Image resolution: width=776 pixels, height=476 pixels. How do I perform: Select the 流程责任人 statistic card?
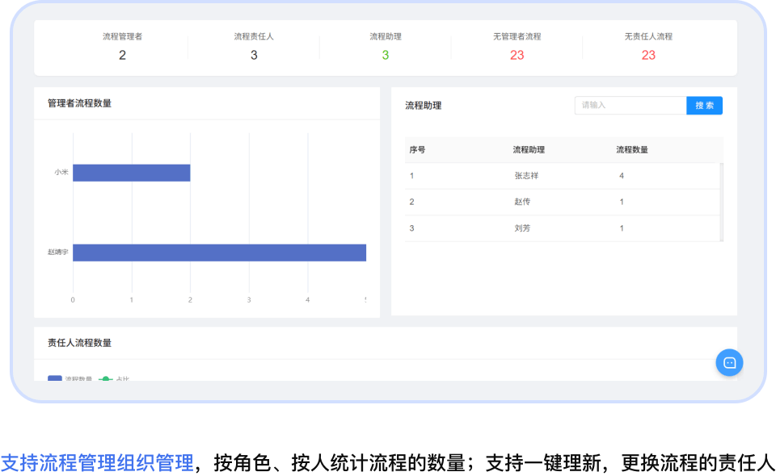(254, 48)
